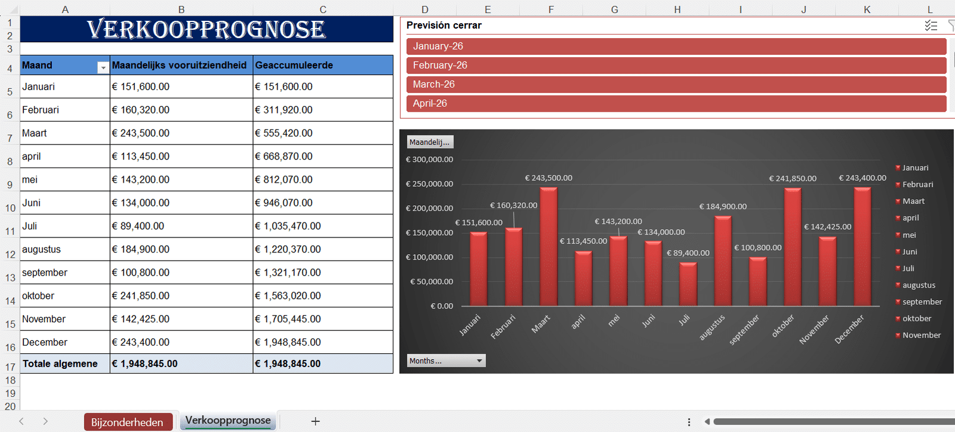Click the € 300,000.00 axis label
This screenshot has height=432, width=955.
[x=430, y=159]
